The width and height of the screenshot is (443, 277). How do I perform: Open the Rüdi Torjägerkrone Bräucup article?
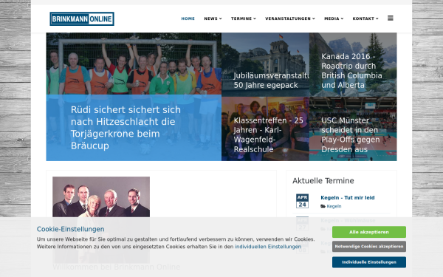(126, 128)
